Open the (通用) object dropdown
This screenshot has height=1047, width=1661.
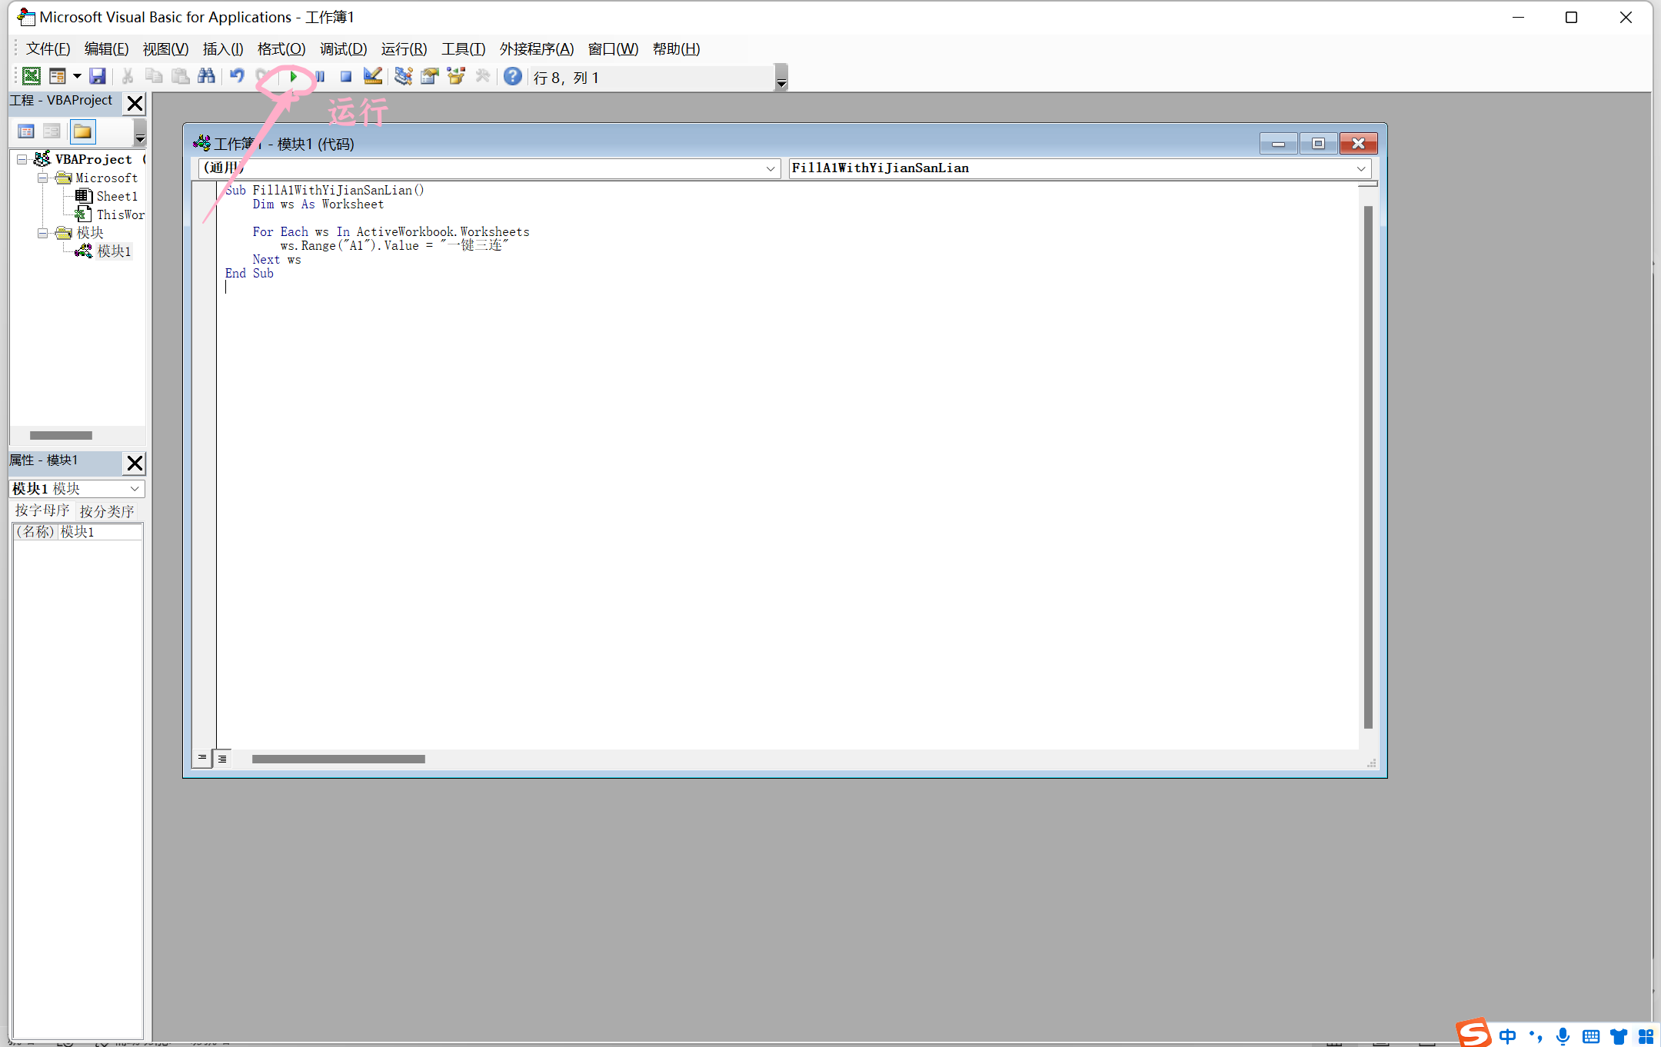(770, 168)
